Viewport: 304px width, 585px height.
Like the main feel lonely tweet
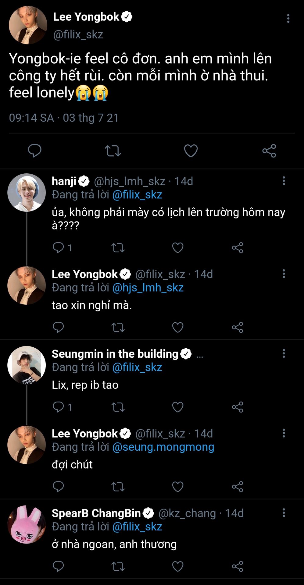(x=191, y=151)
